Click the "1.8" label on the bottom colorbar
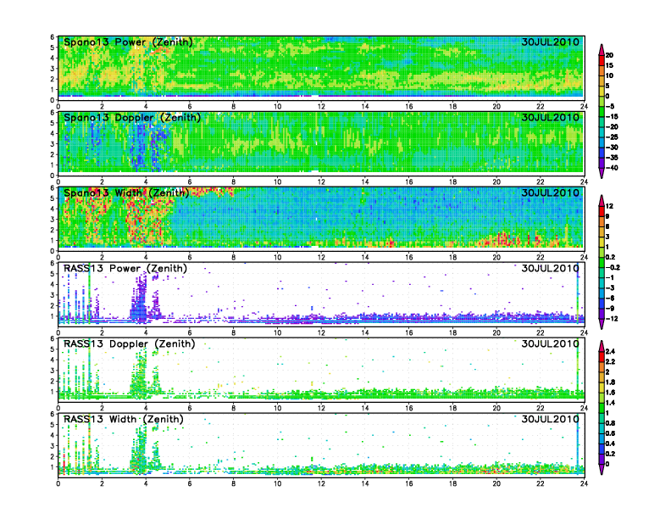The width and height of the screenshot is (671, 519). click(x=611, y=382)
